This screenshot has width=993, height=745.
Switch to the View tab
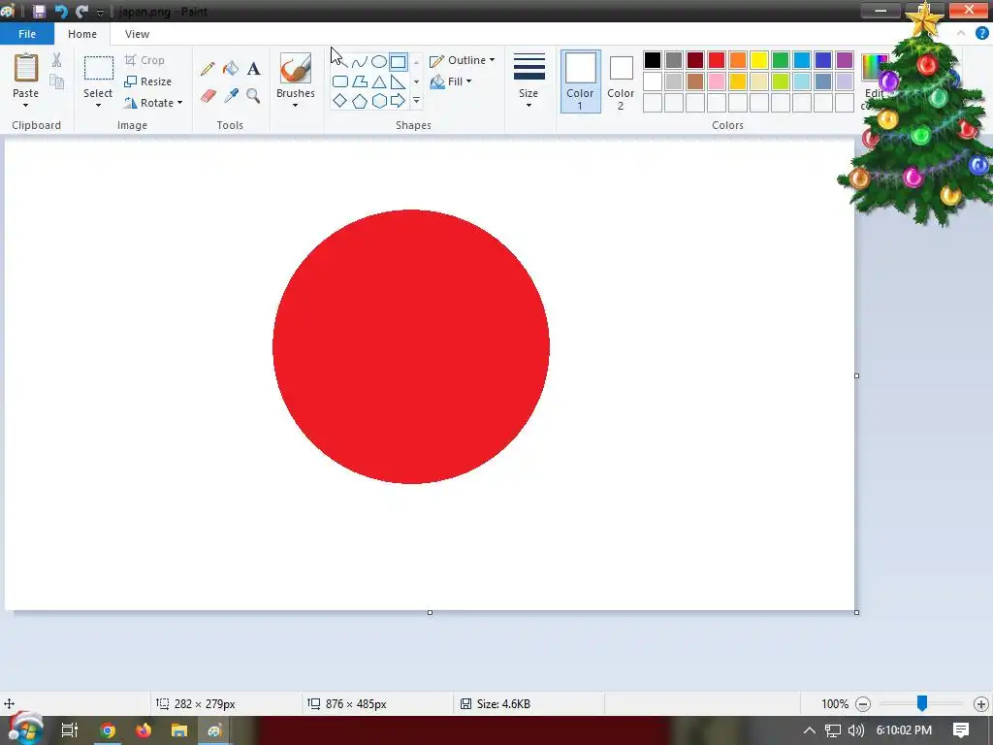pyautogui.click(x=137, y=34)
